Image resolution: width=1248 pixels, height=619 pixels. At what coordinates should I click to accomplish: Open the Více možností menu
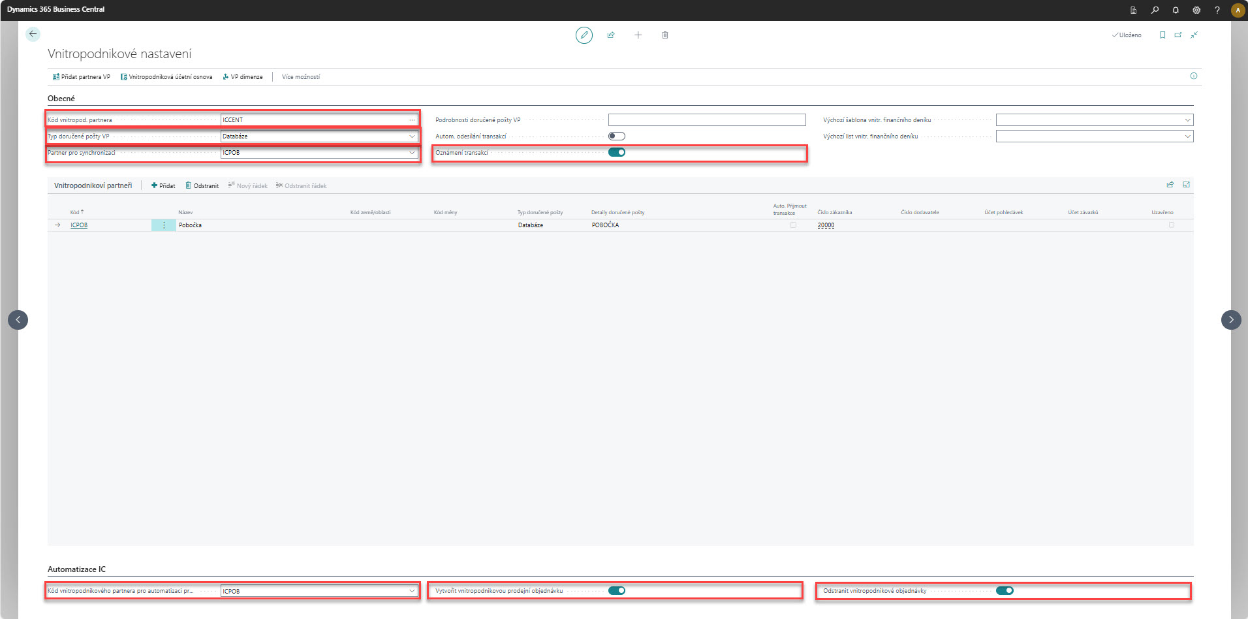coord(301,77)
